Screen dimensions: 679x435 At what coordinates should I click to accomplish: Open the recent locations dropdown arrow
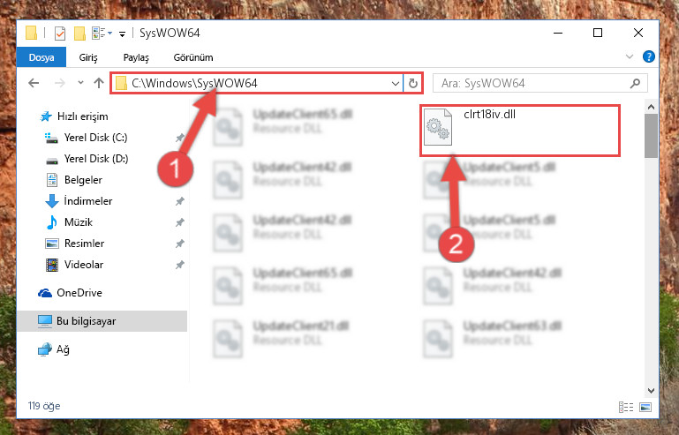(80, 82)
